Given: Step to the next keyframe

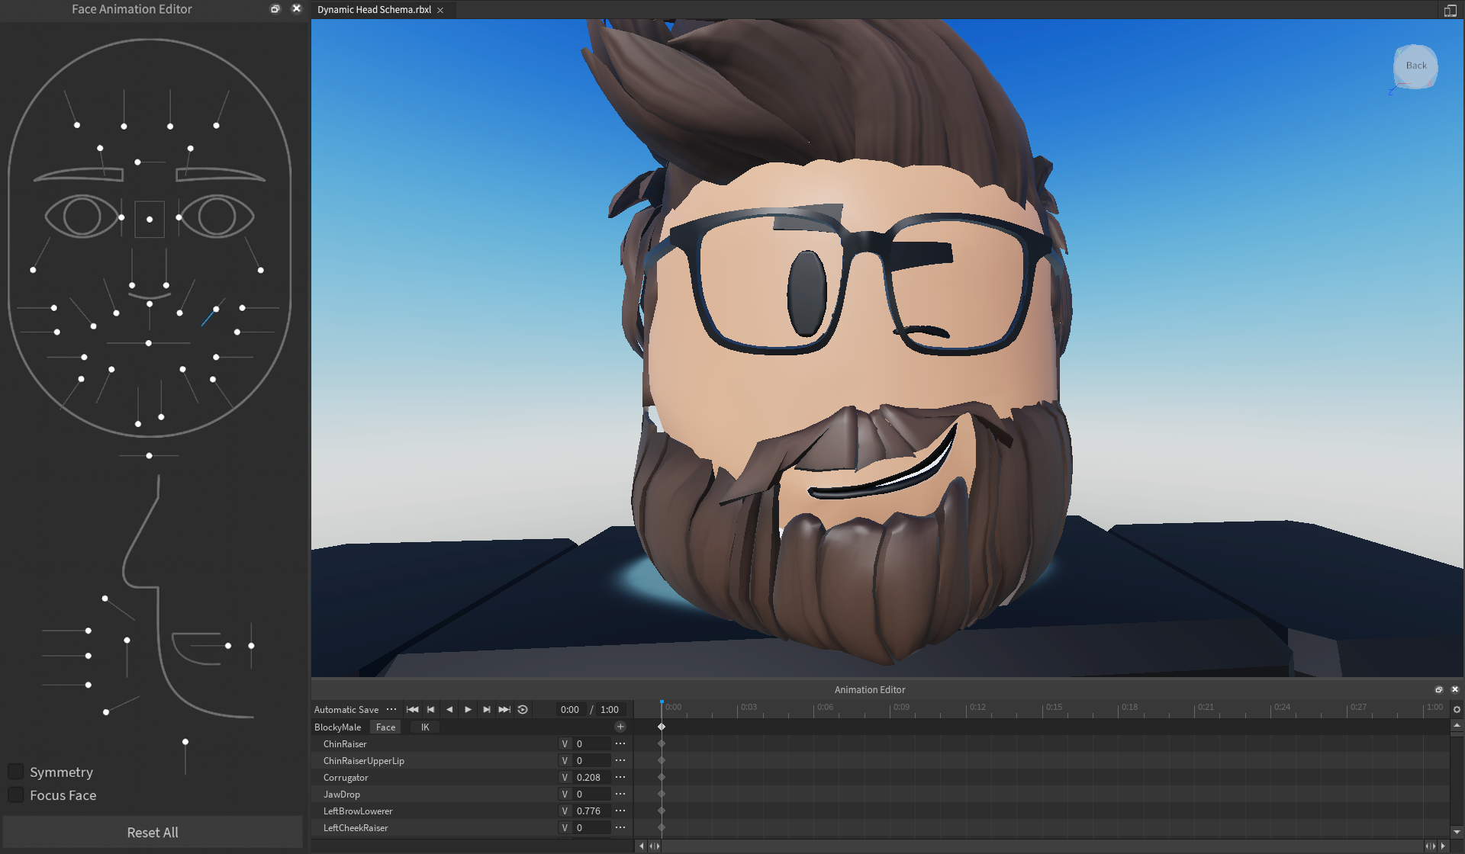Looking at the screenshot, I should click(486, 709).
